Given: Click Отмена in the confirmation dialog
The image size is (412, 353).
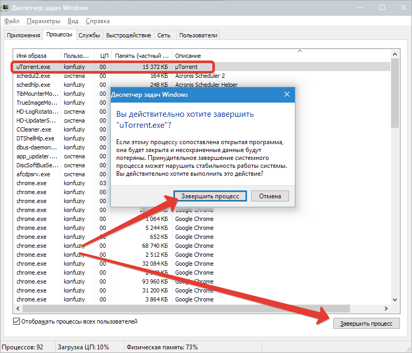Looking at the screenshot, I should [270, 196].
